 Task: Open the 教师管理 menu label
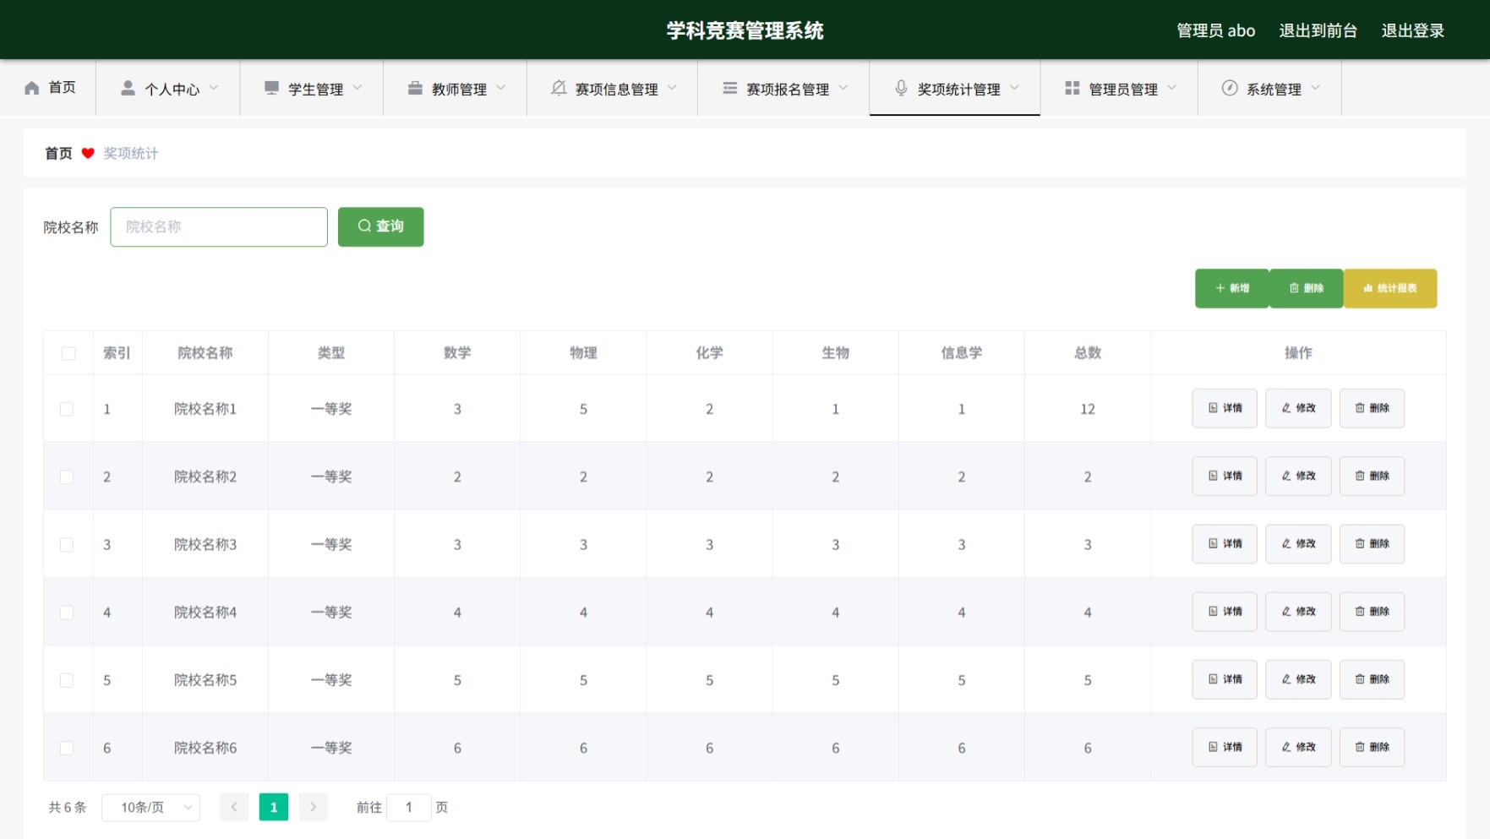(x=460, y=89)
